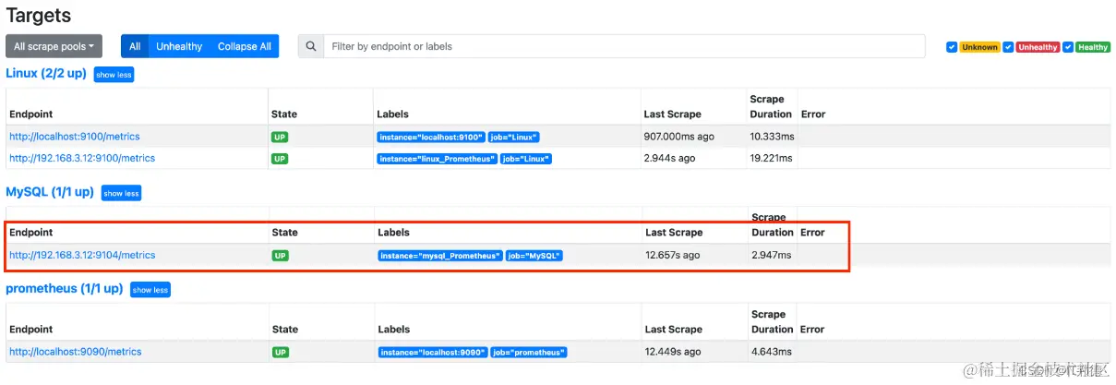The width and height of the screenshot is (1116, 385).
Task: Toggle the Healthy state checkbox
Action: point(1067,47)
